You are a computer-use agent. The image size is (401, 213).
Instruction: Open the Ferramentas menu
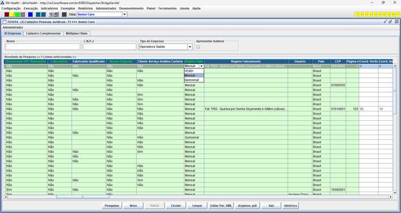[167, 8]
